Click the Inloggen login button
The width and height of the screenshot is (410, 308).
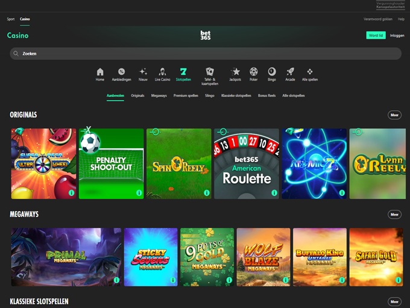[397, 36]
